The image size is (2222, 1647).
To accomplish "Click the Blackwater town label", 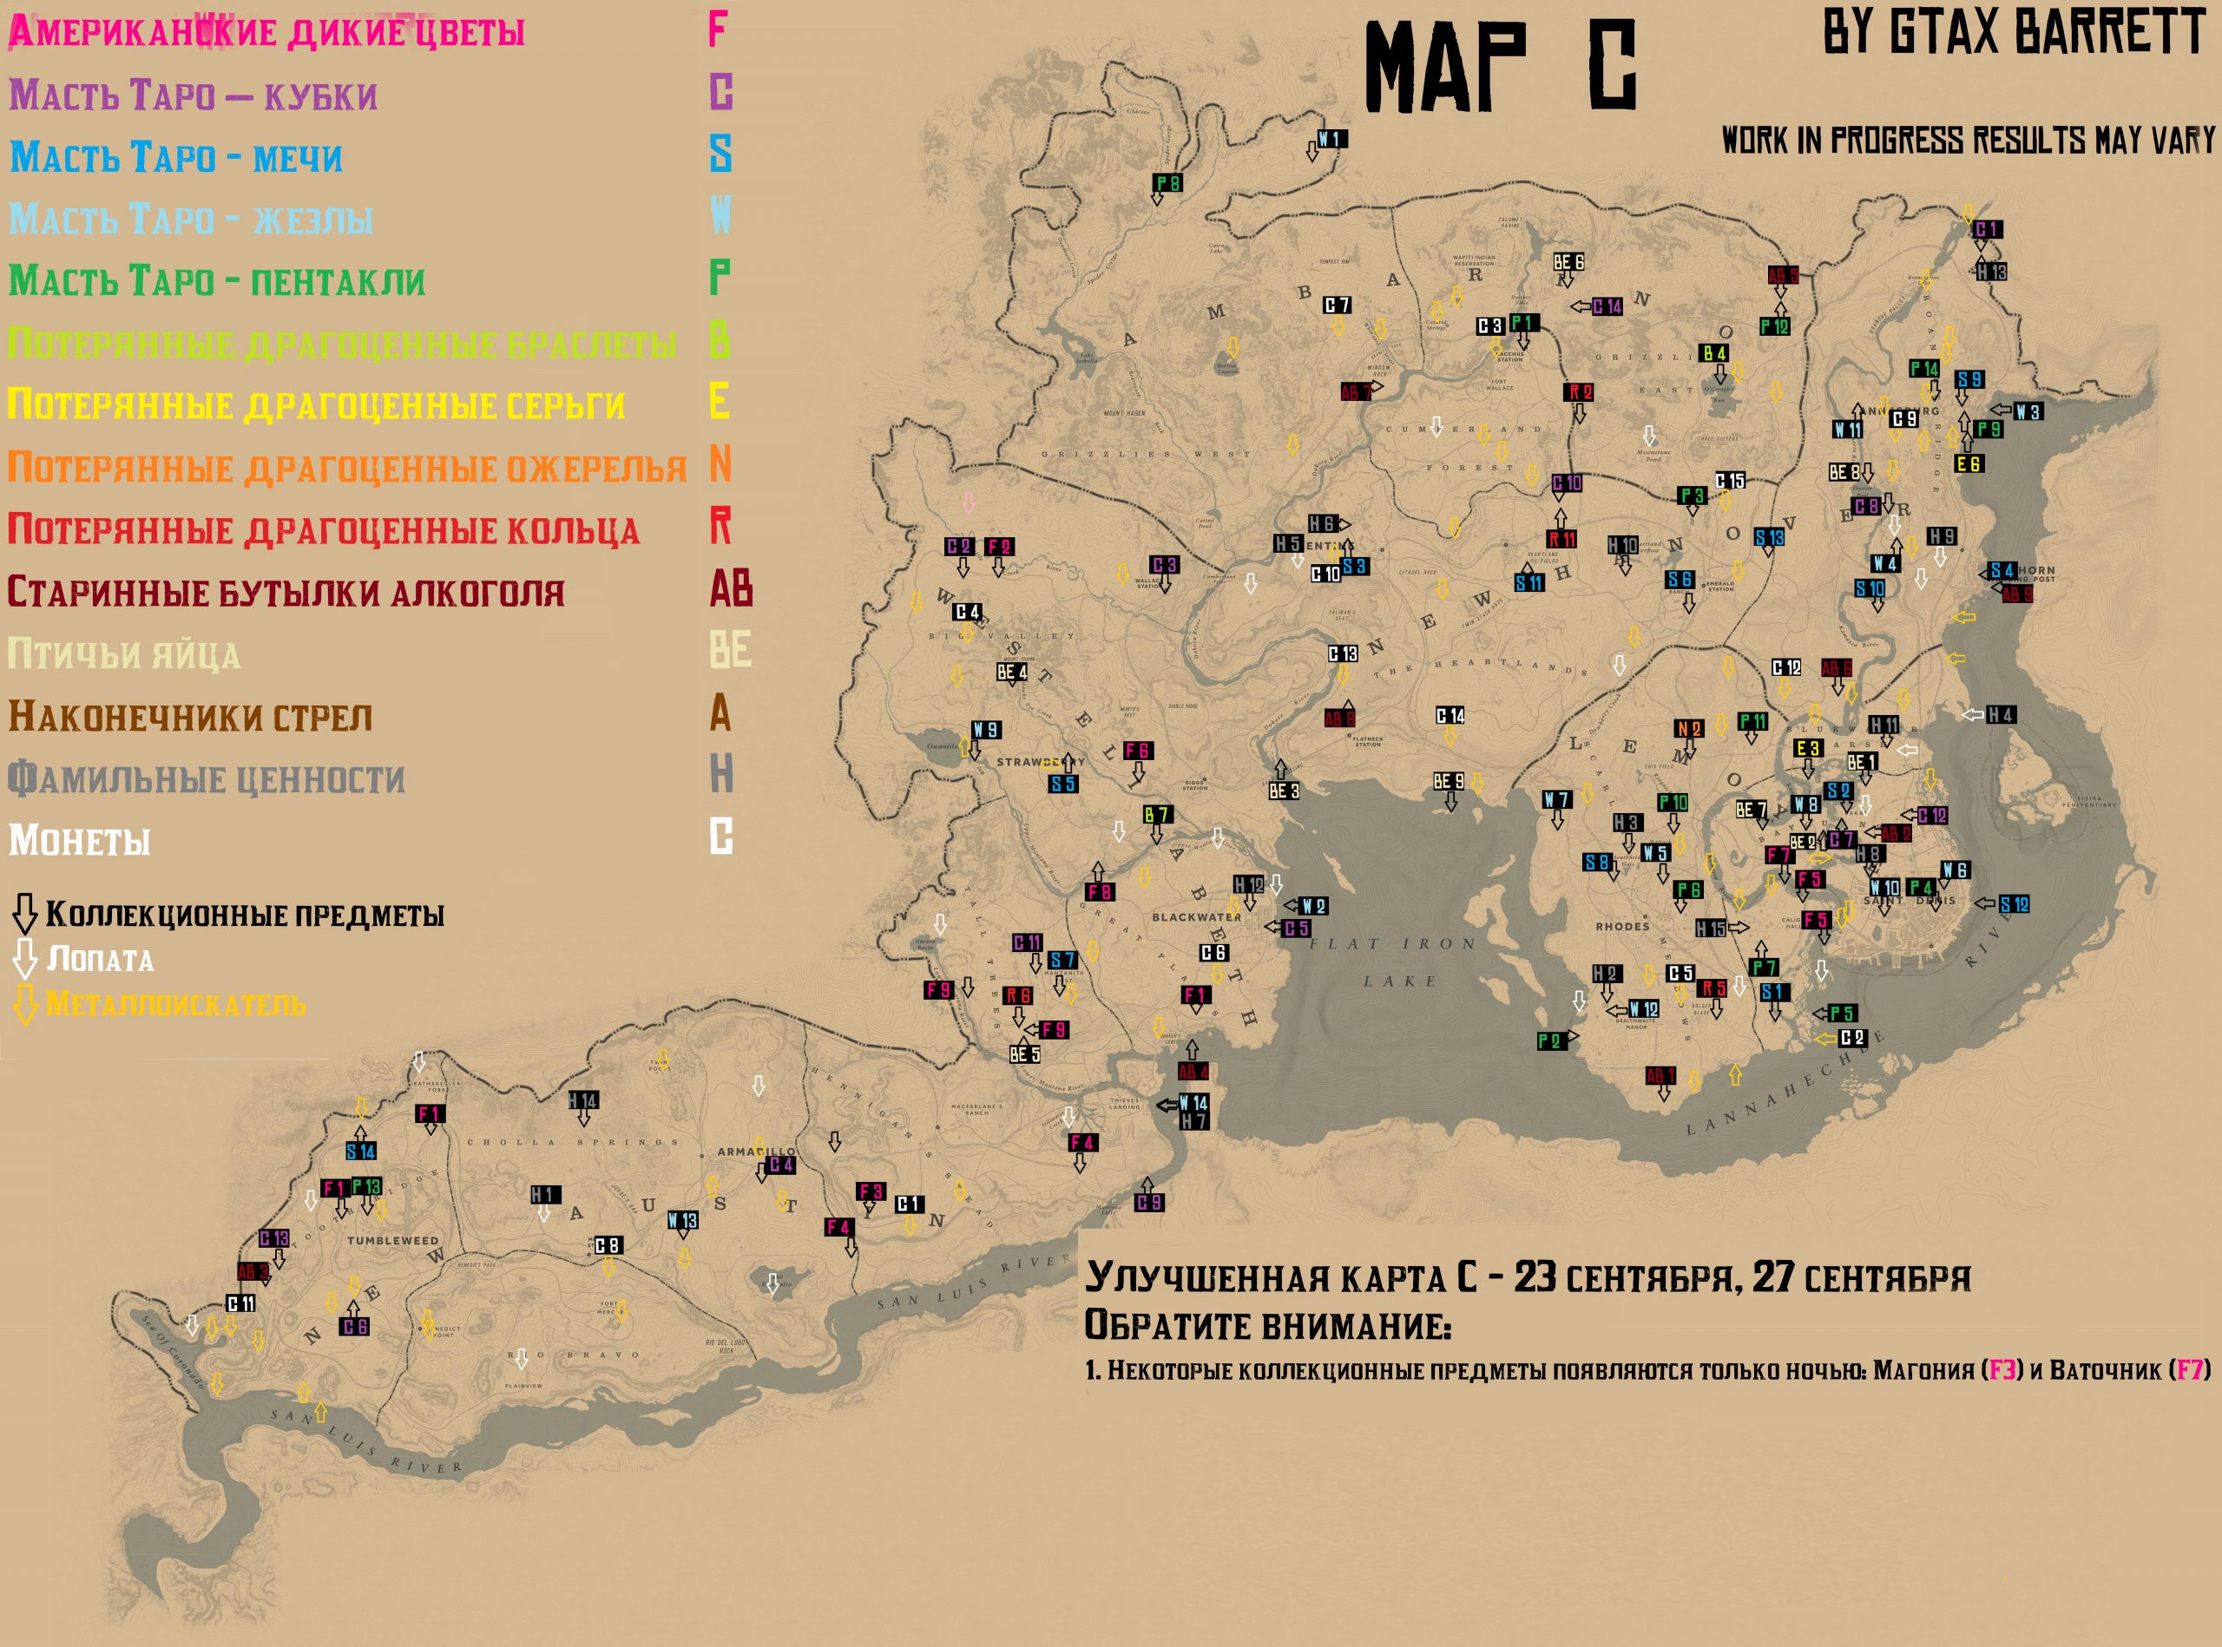I will pyautogui.click(x=1196, y=917).
